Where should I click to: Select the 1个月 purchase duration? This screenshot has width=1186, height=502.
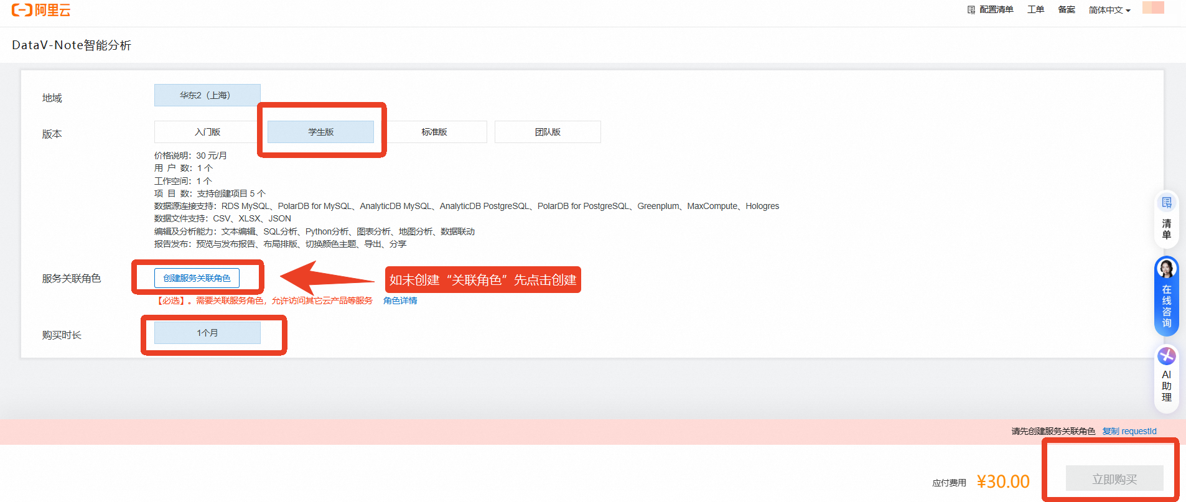pos(207,333)
